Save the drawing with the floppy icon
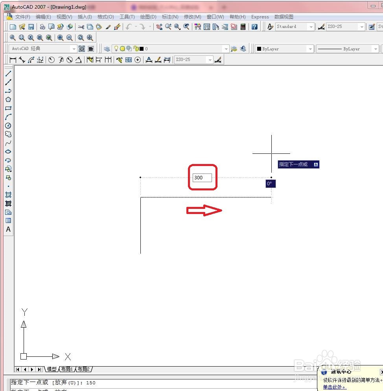This screenshot has height=391, width=383. pyautogui.click(x=31, y=27)
